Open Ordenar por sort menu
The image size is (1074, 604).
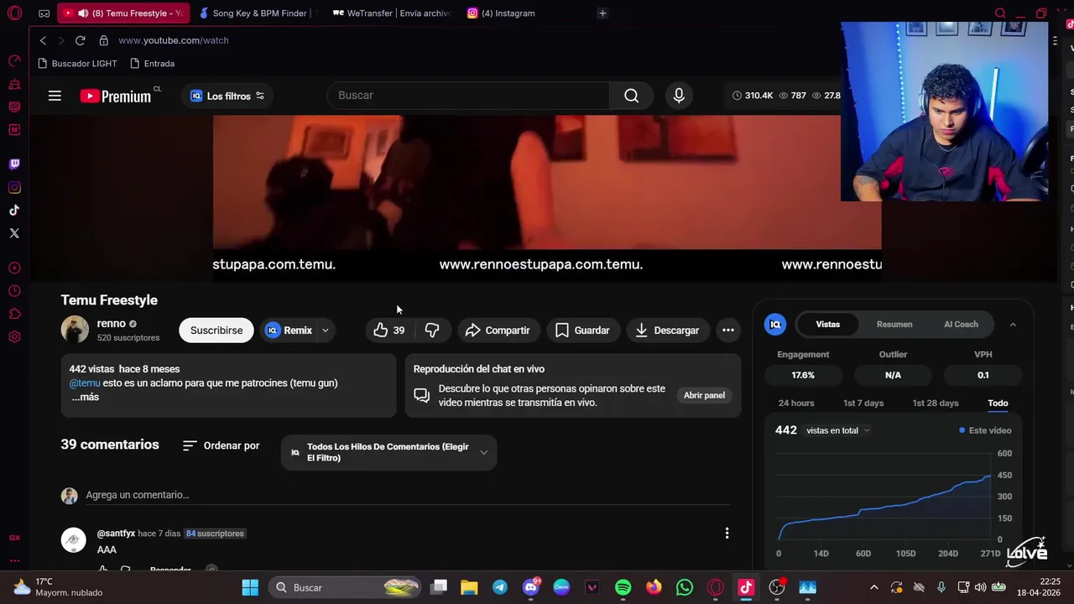pos(222,445)
